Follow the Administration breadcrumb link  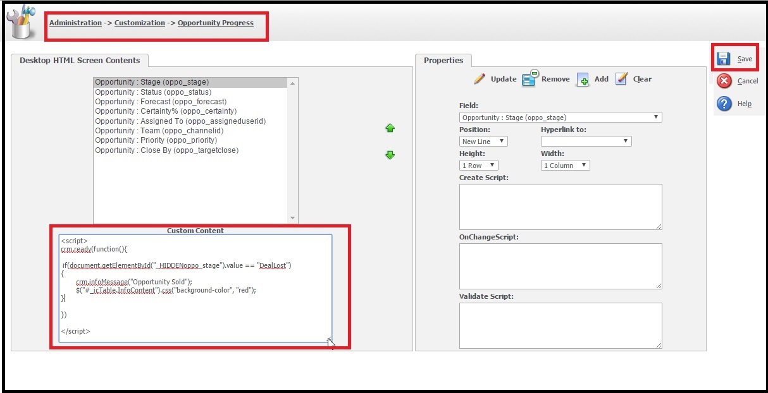[75, 23]
